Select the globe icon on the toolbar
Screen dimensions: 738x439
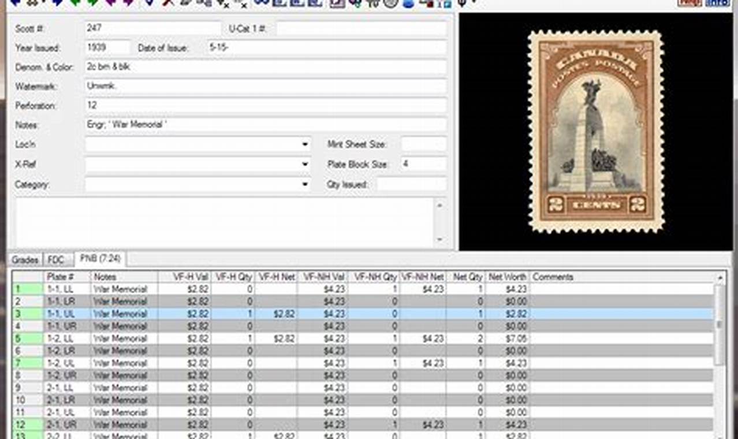pos(391,3)
